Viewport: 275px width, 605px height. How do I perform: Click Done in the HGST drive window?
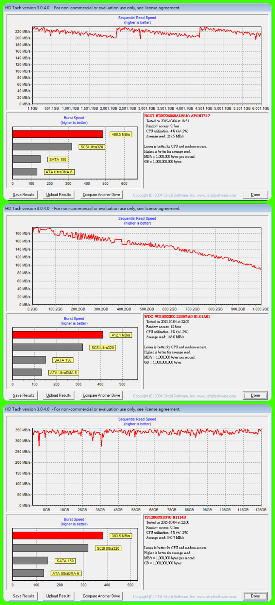tap(255, 195)
